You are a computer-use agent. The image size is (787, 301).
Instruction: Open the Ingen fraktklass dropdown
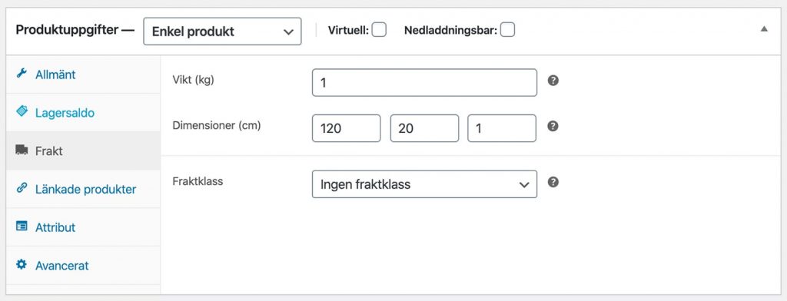click(x=424, y=184)
